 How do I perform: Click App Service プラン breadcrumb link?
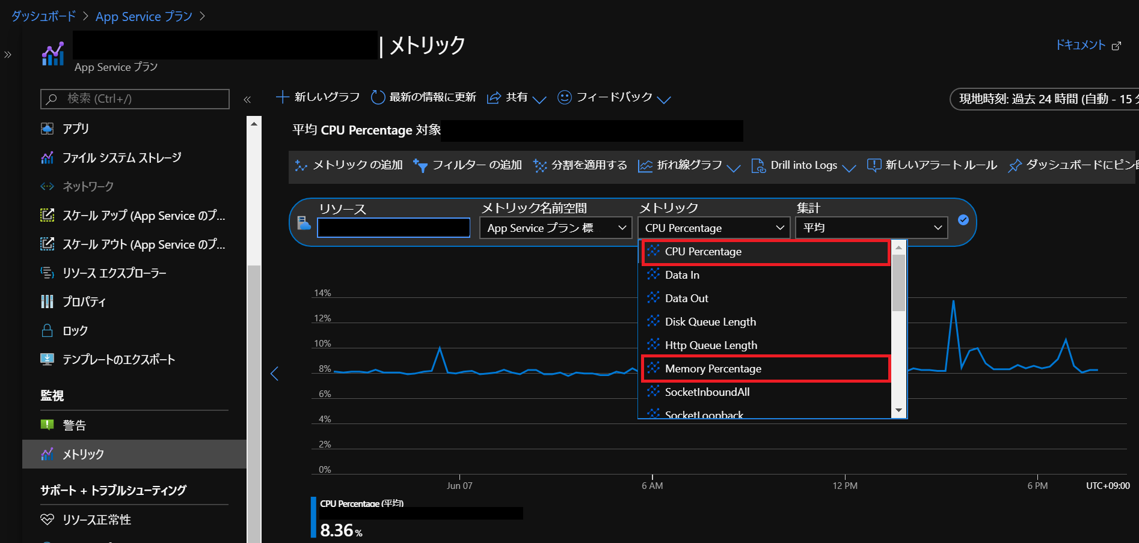click(x=144, y=17)
